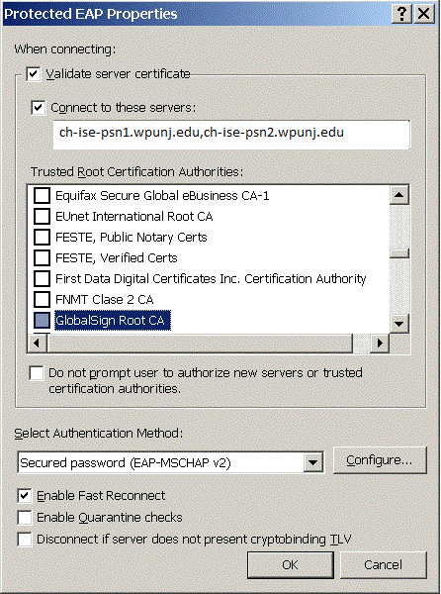Check Enable Quarantine checks
This screenshot has height=594, width=441.
coord(25,518)
